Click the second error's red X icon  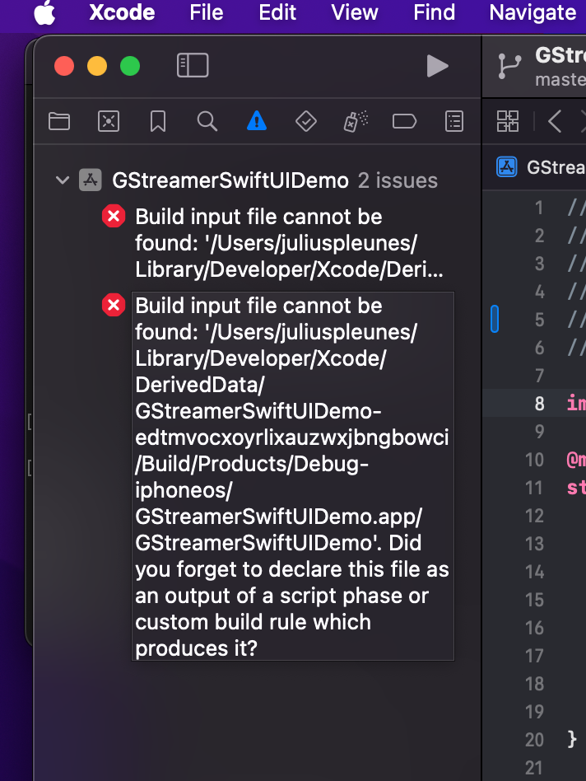click(x=114, y=305)
